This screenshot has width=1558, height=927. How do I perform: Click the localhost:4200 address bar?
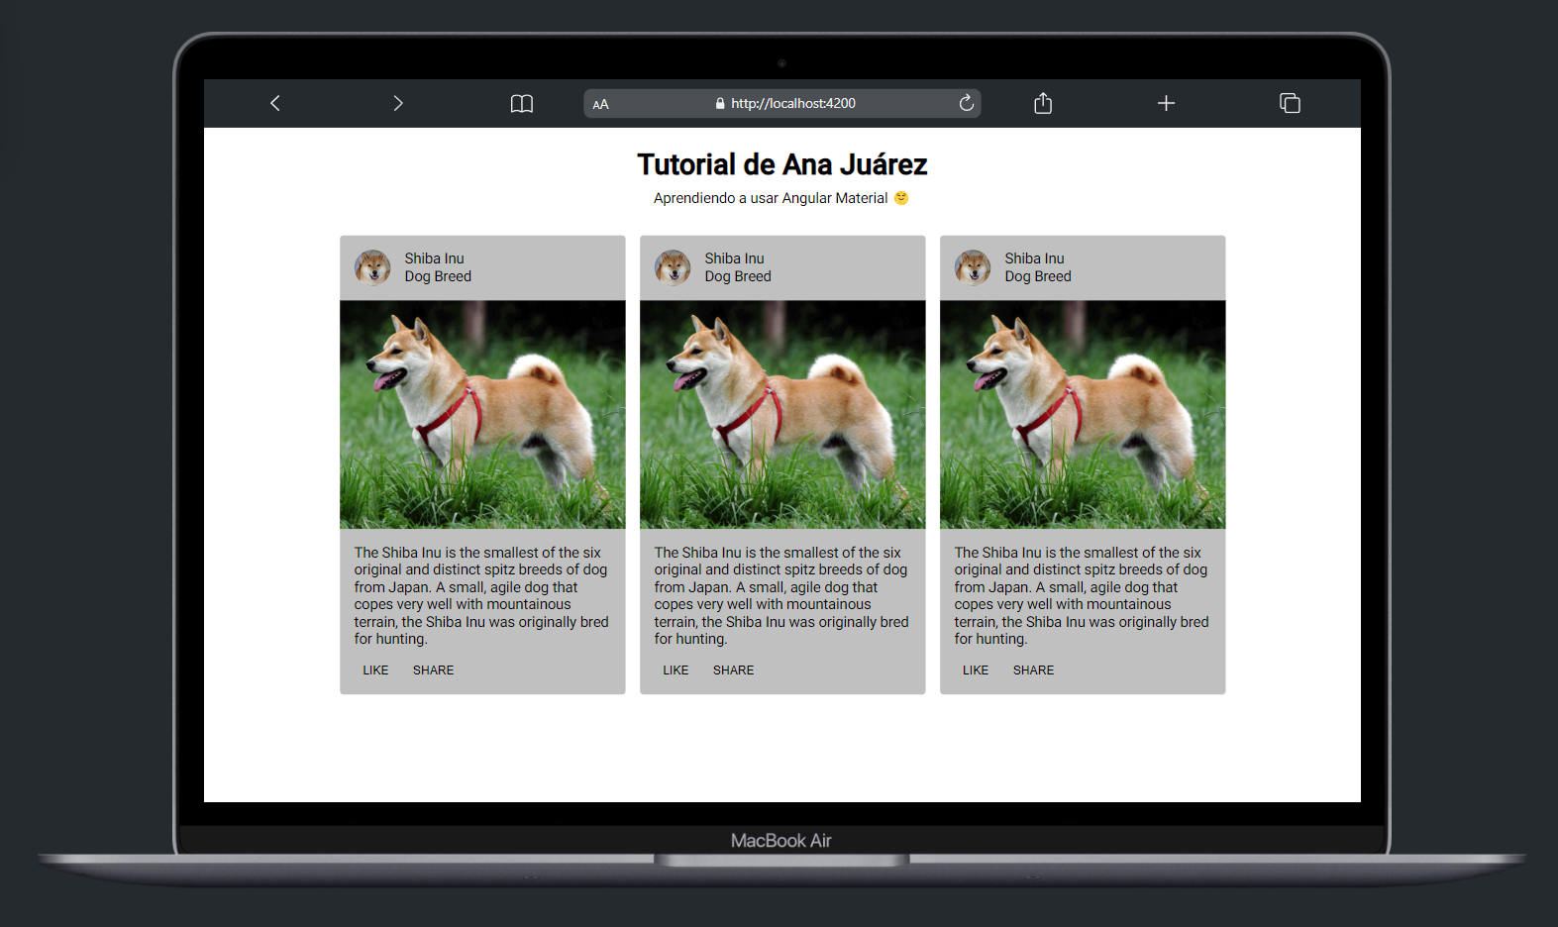(x=782, y=103)
